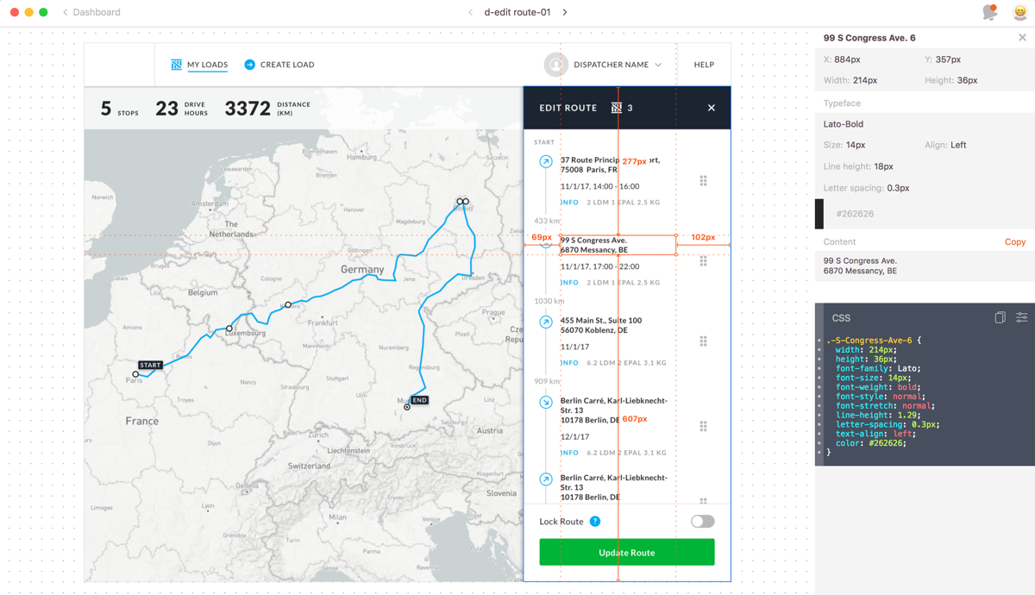Click the #262626 black color swatch
The image size is (1035, 595).
[819, 214]
